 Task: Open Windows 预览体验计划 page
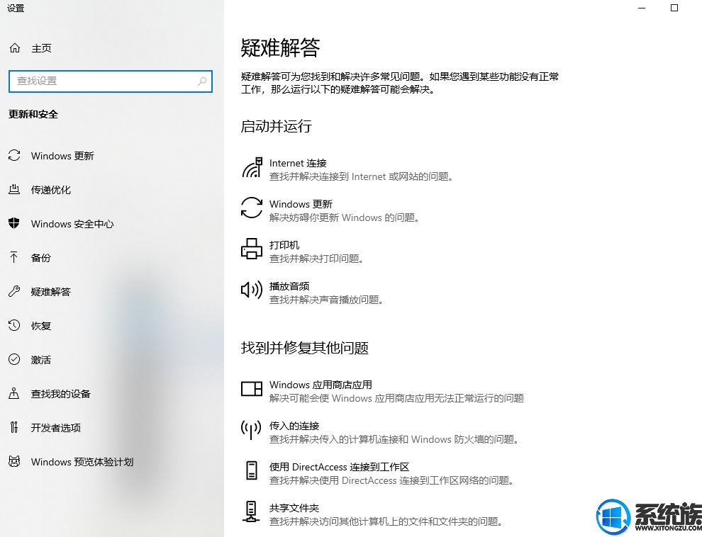pos(82,462)
